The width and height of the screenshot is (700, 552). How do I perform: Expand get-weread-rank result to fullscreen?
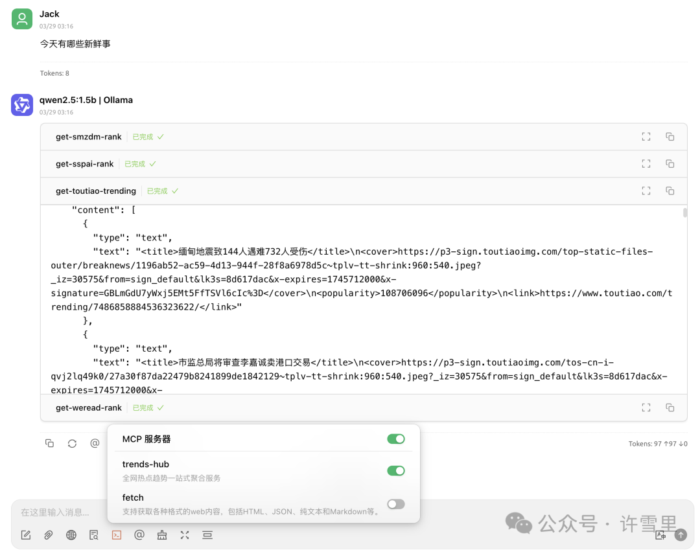pos(646,408)
